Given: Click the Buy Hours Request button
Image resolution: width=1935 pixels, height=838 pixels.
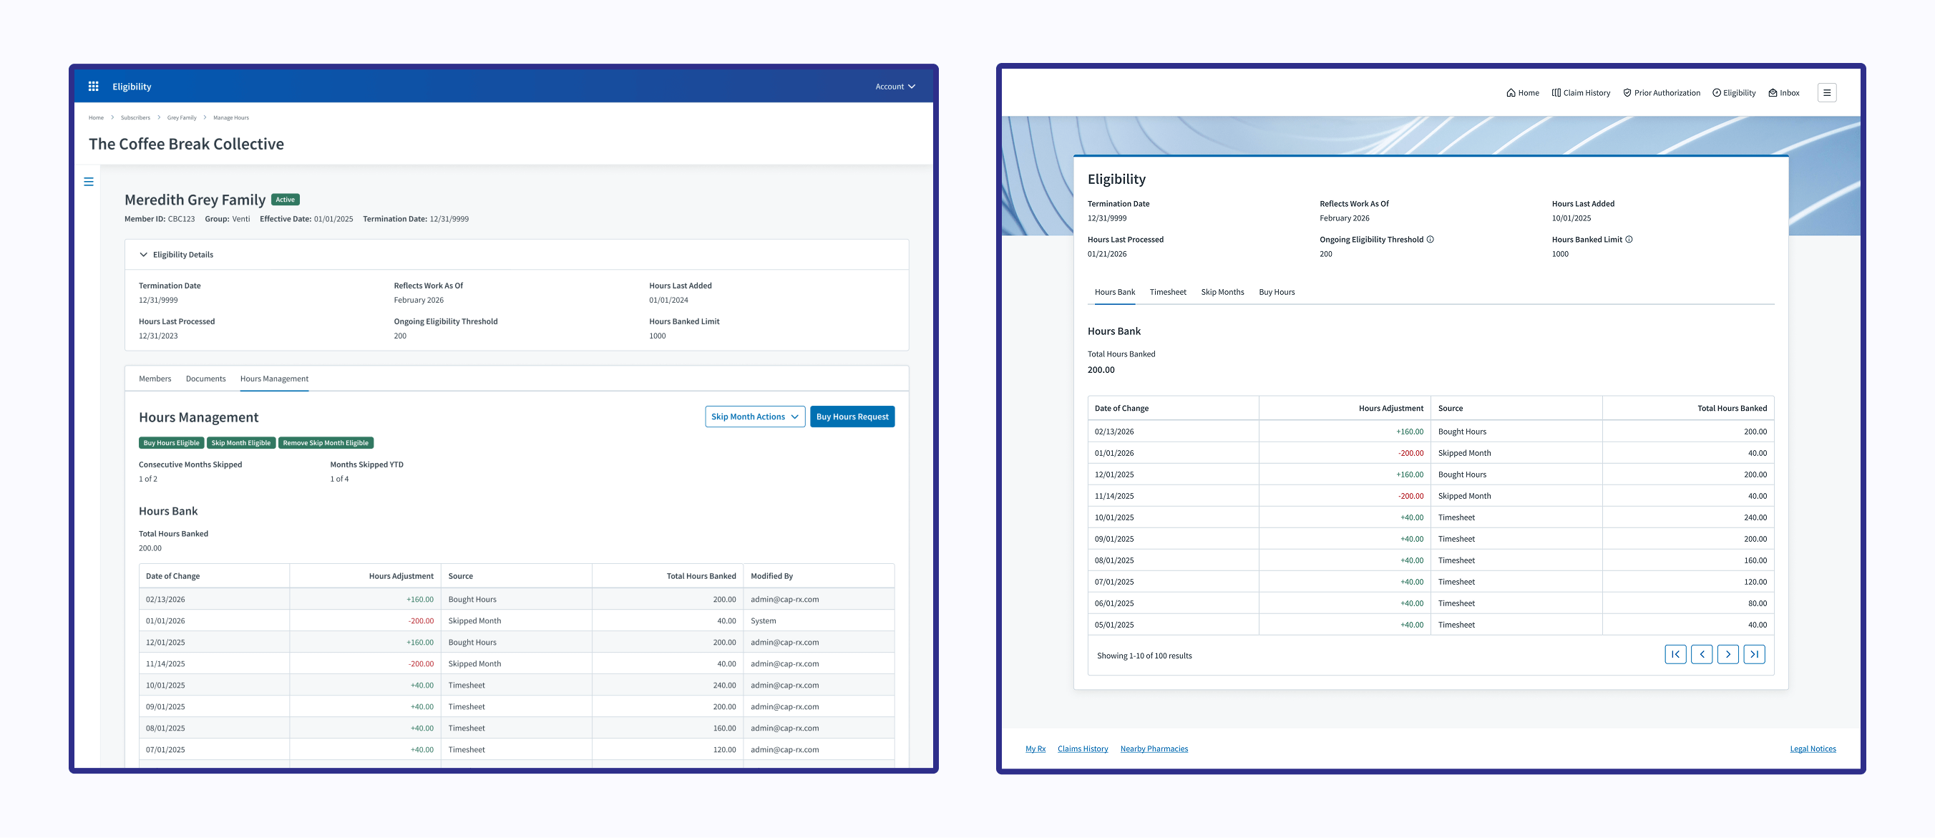Looking at the screenshot, I should pyautogui.click(x=852, y=416).
